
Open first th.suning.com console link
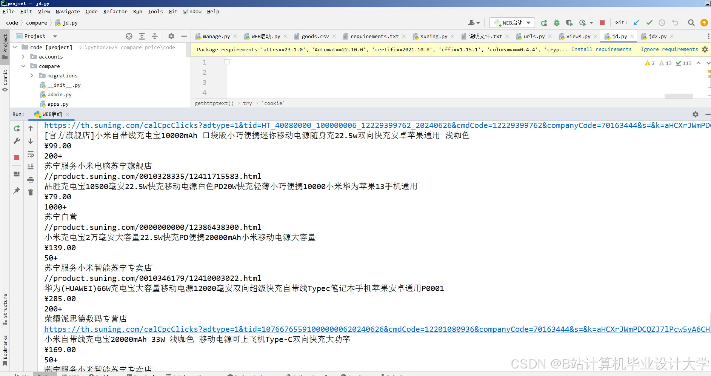pyautogui.click(x=377, y=125)
